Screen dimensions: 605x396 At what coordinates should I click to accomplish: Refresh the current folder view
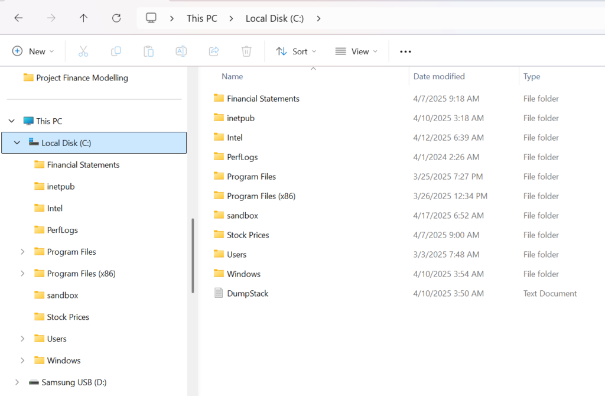click(x=116, y=18)
